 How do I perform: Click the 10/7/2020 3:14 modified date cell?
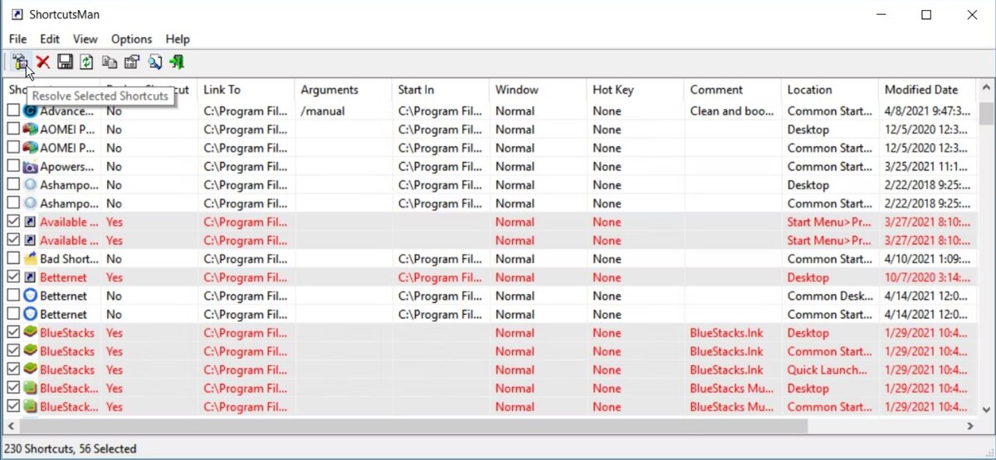click(x=927, y=277)
